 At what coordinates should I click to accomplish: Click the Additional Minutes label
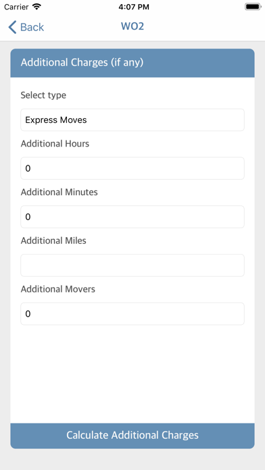[59, 192]
